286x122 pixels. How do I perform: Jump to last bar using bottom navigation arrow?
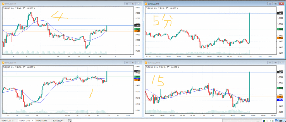point(273,120)
